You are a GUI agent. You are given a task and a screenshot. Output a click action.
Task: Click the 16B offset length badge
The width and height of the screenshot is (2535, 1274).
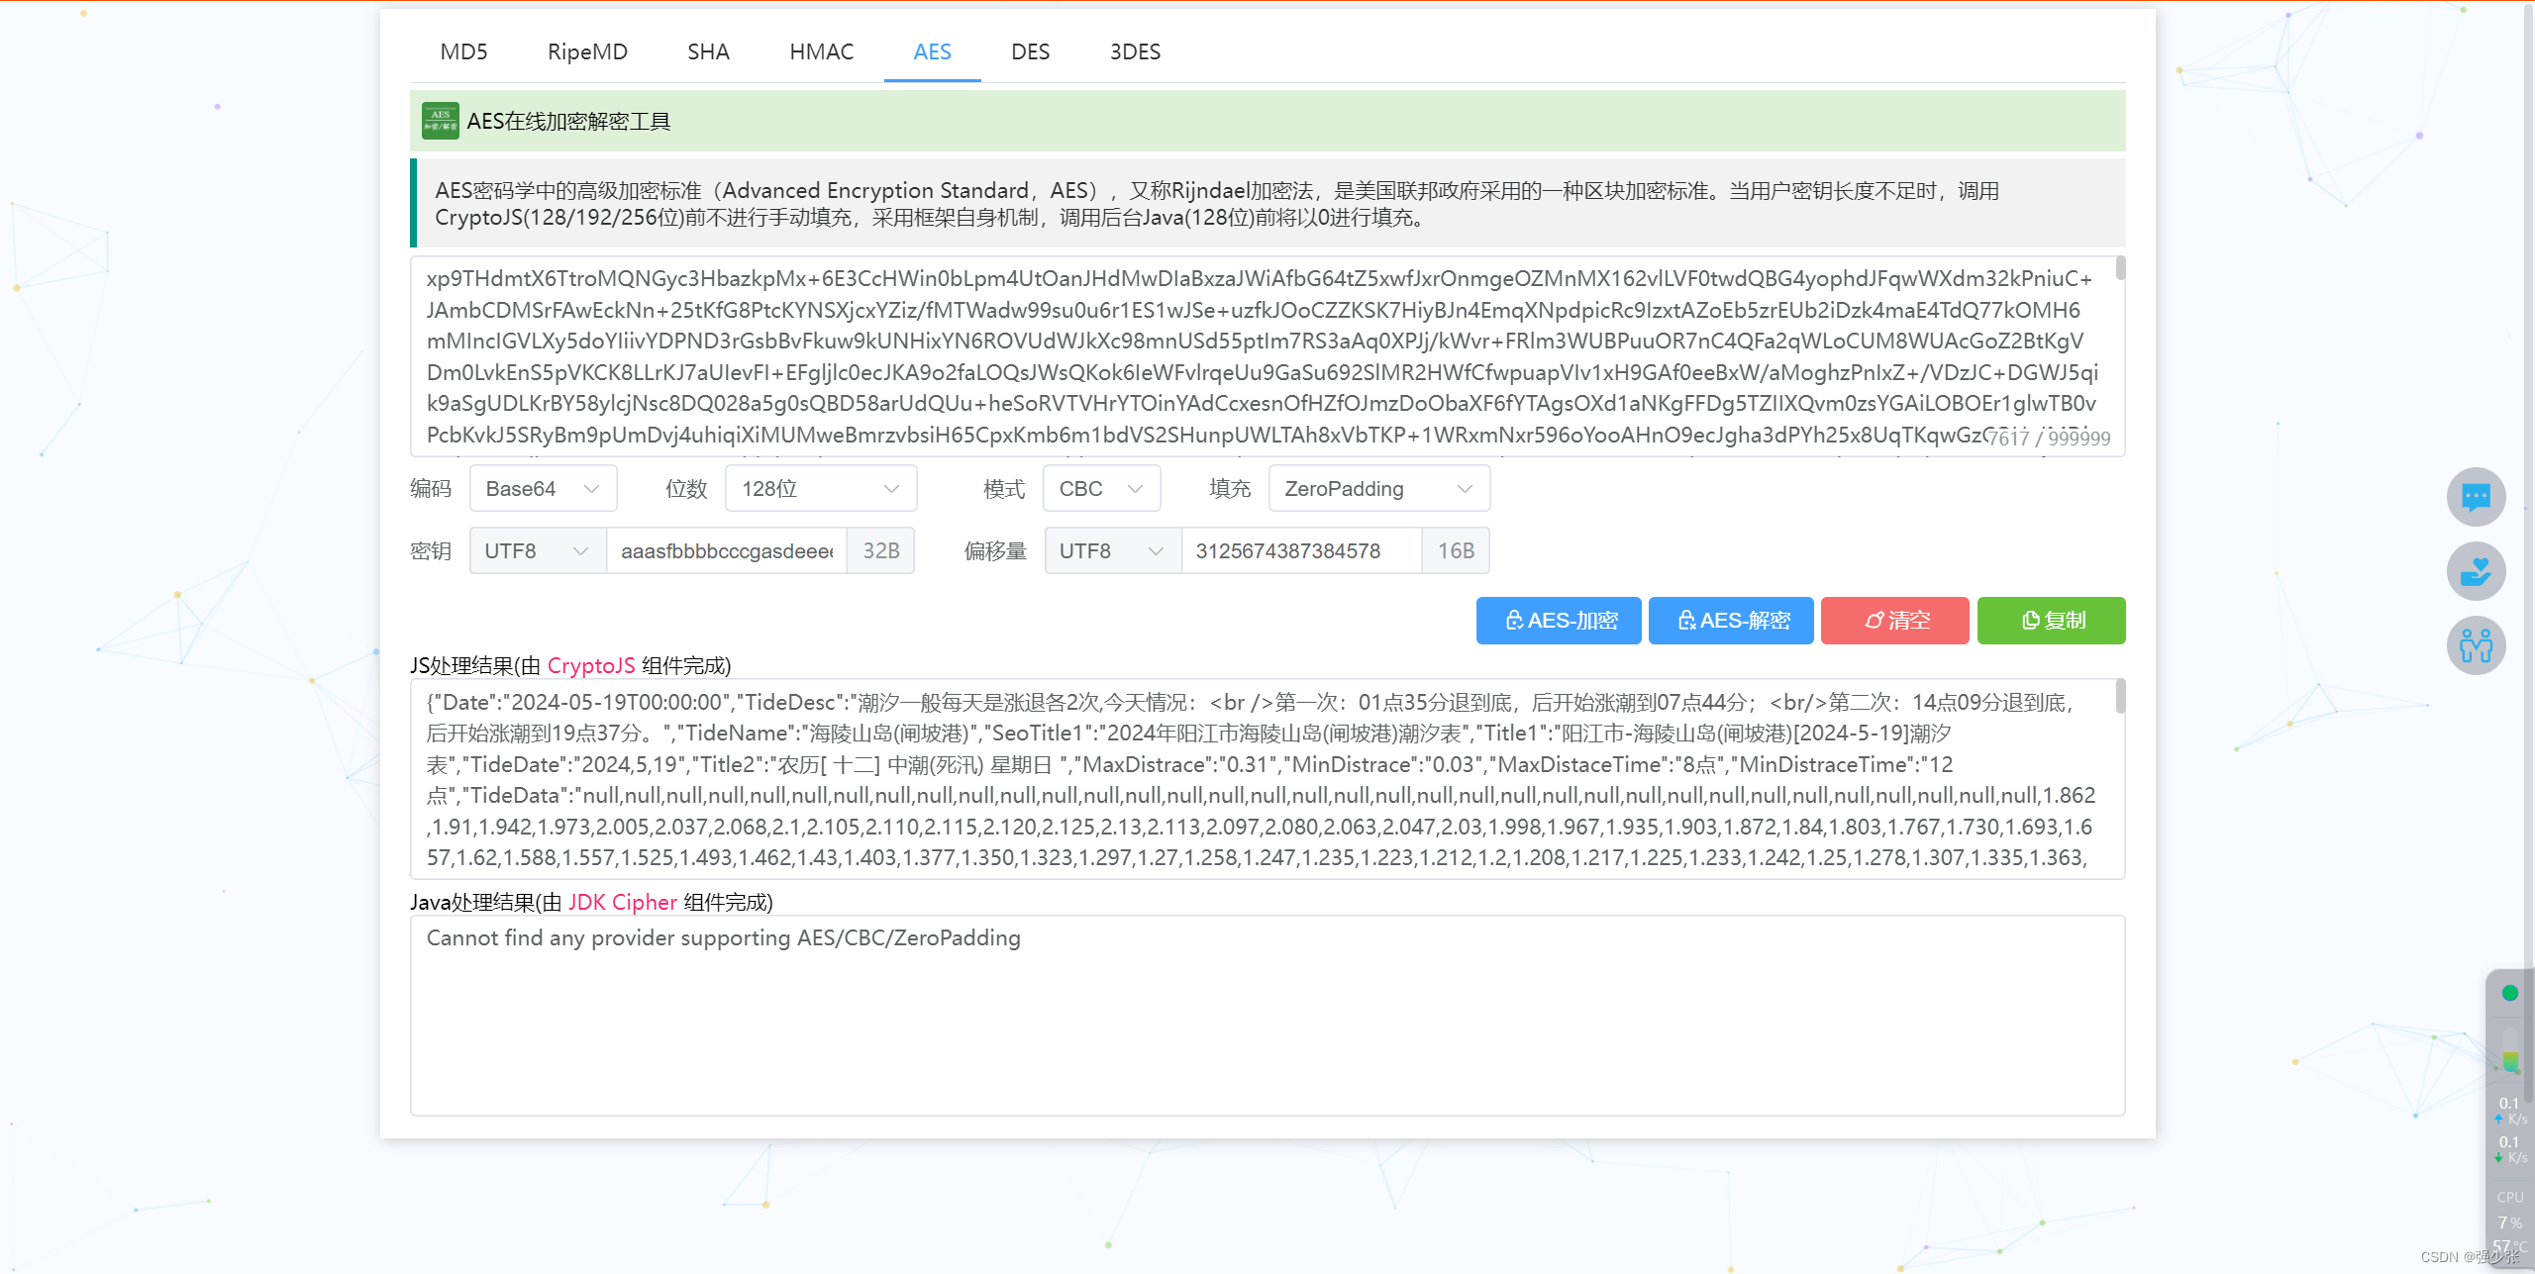[1456, 550]
